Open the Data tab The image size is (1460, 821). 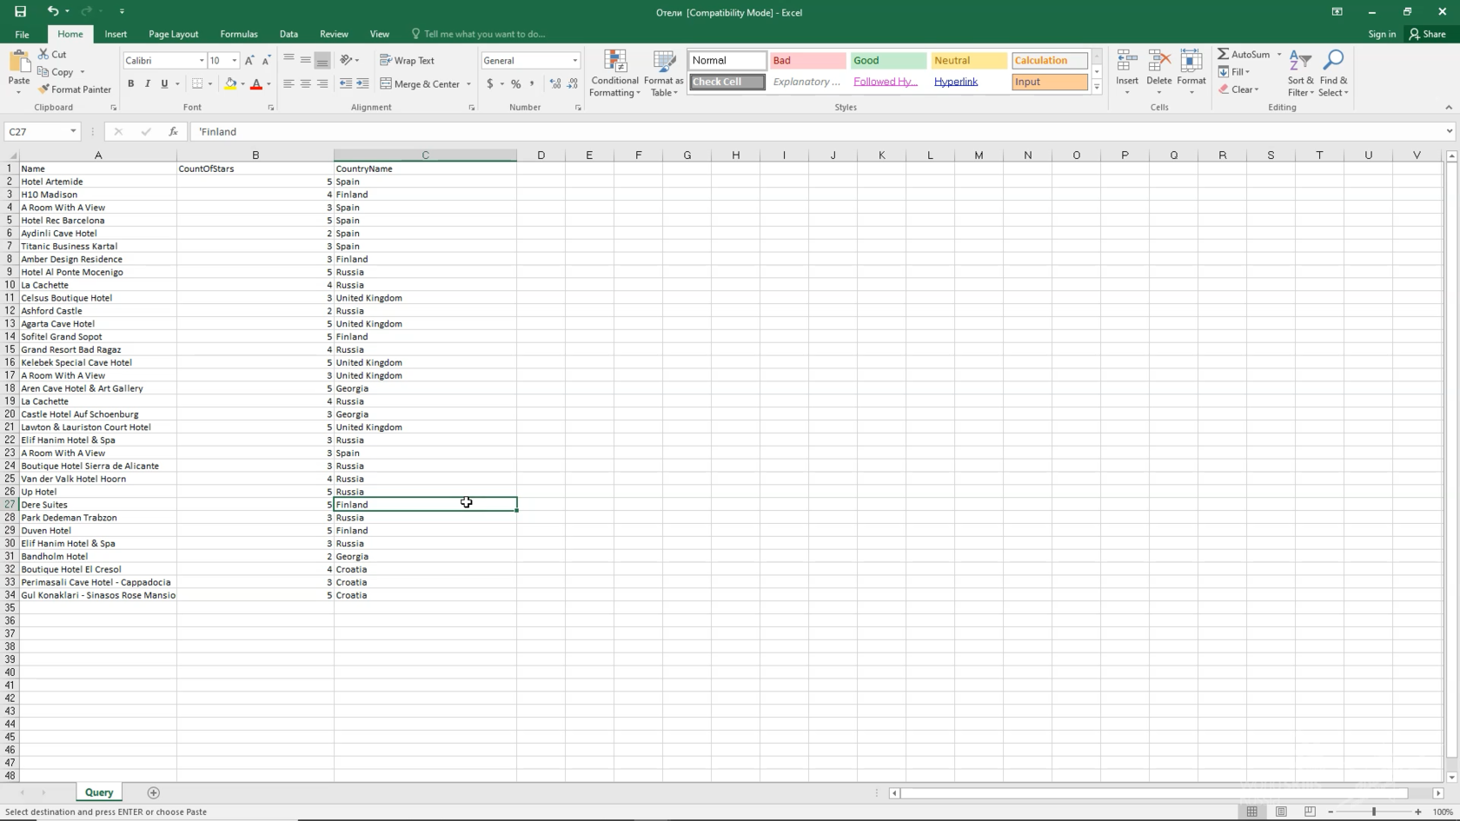click(289, 34)
